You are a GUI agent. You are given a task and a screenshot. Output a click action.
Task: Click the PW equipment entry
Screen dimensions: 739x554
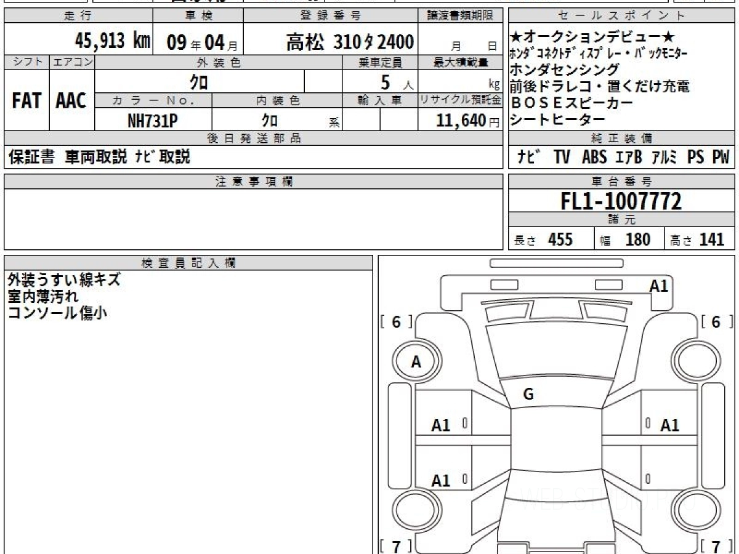tap(721, 158)
